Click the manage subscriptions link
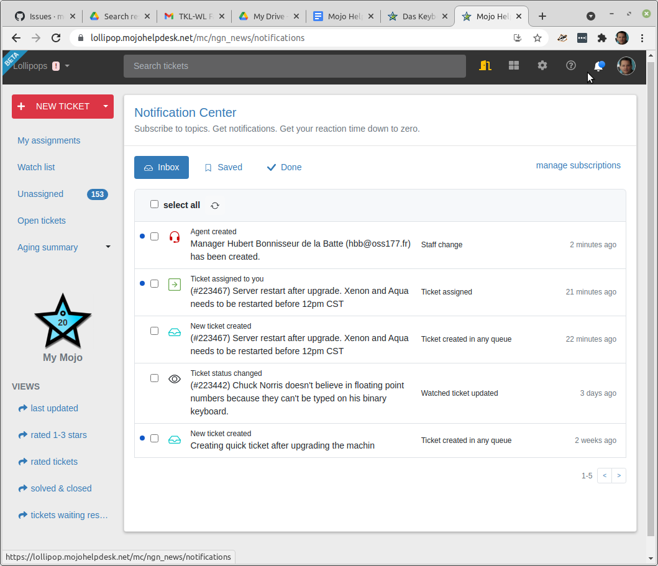This screenshot has height=566, width=658. click(x=578, y=165)
